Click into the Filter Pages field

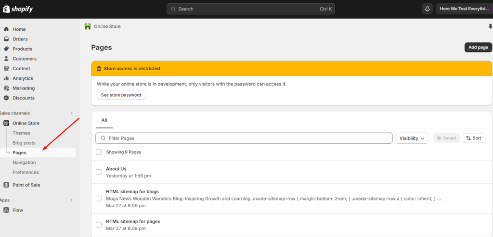(246, 138)
